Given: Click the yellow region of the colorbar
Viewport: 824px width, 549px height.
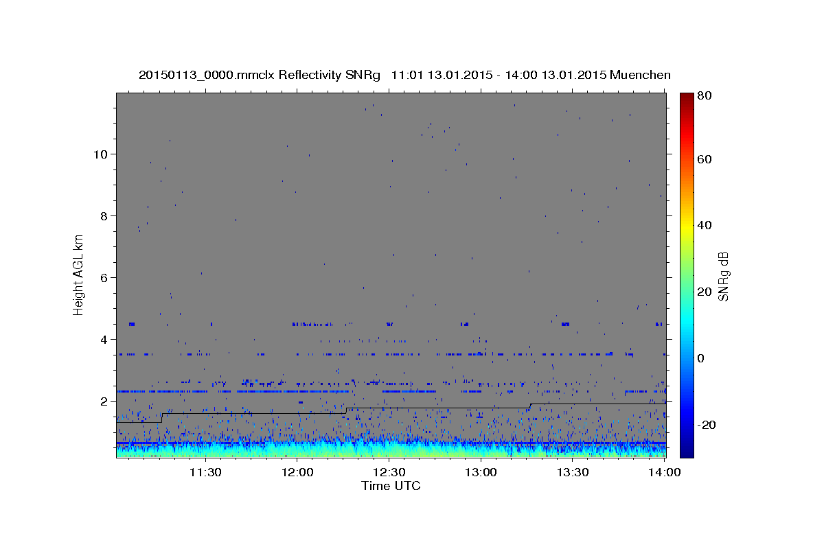Looking at the screenshot, I should click(687, 226).
